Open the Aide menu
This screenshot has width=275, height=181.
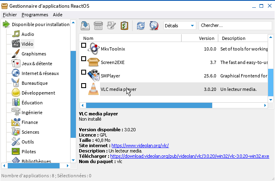[x=58, y=14]
